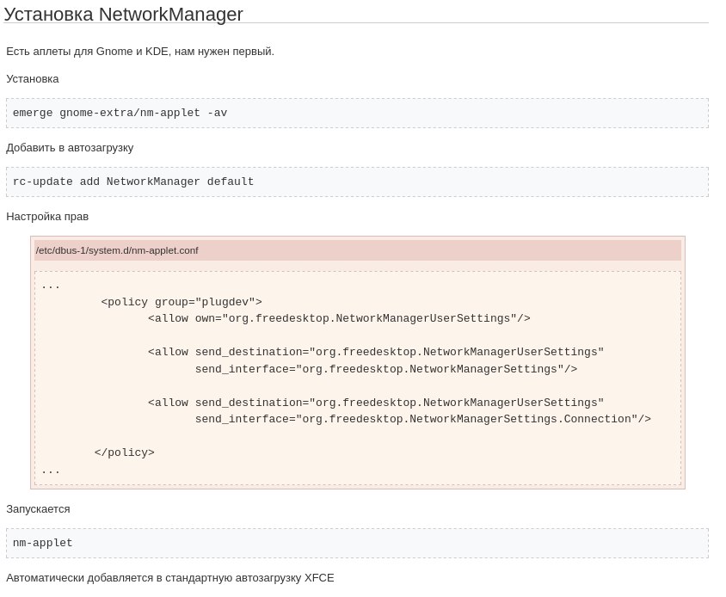Click the file path "/etc/dbus-1/system.d/nm-applet.conf"

[117, 250]
